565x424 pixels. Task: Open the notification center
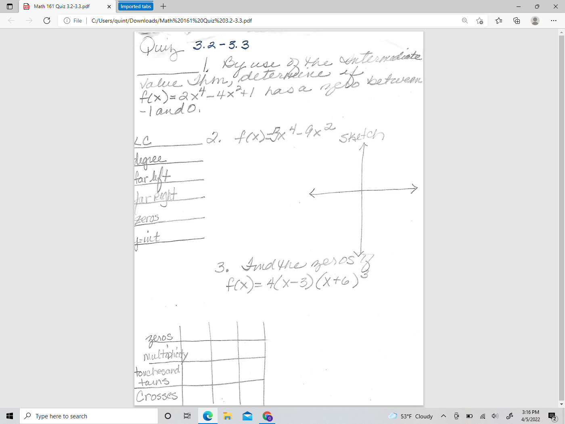coord(552,416)
